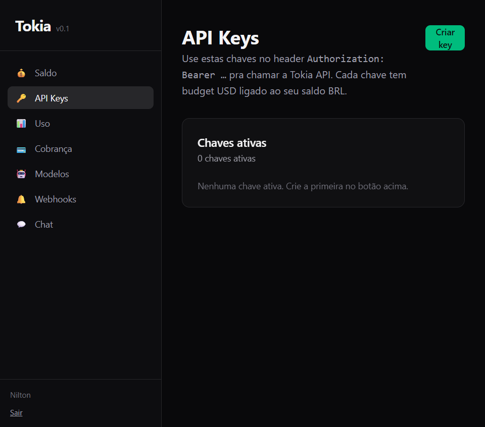Click the '0 chaves ativas' count text
Image resolution: width=485 pixels, height=427 pixels.
tap(226, 158)
